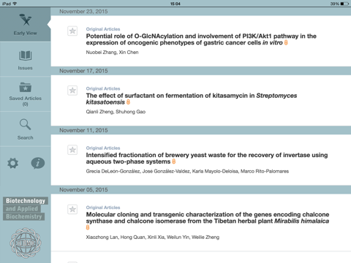Tap open-access lock icon under Mirabilis himalaica title
Image resolution: width=351 pixels, height=263 pixels.
click(x=88, y=227)
